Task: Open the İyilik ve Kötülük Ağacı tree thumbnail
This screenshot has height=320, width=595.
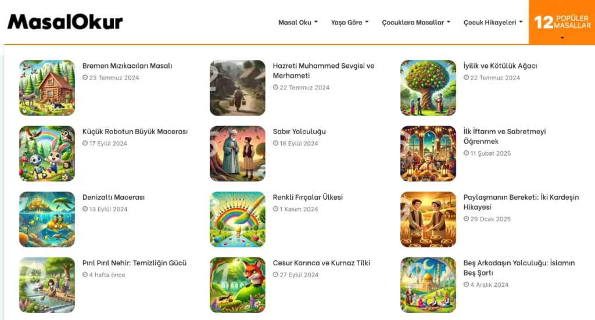Action: 428,88
